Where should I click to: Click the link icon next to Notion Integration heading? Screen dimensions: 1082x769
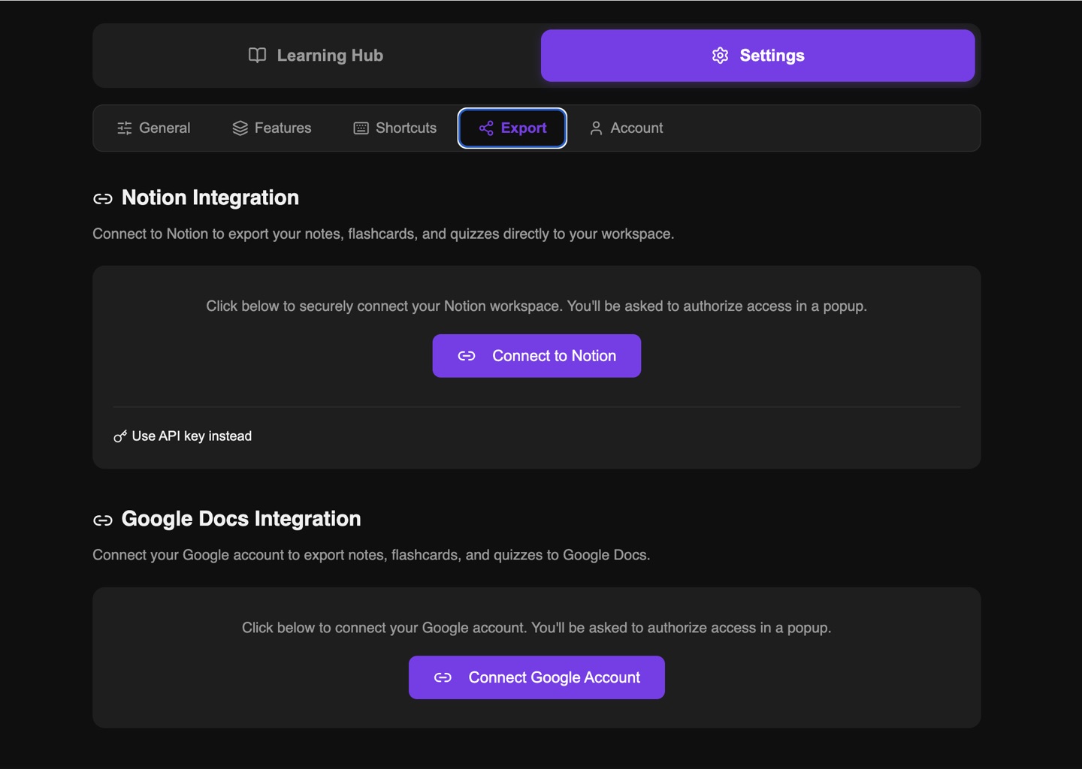(x=103, y=198)
